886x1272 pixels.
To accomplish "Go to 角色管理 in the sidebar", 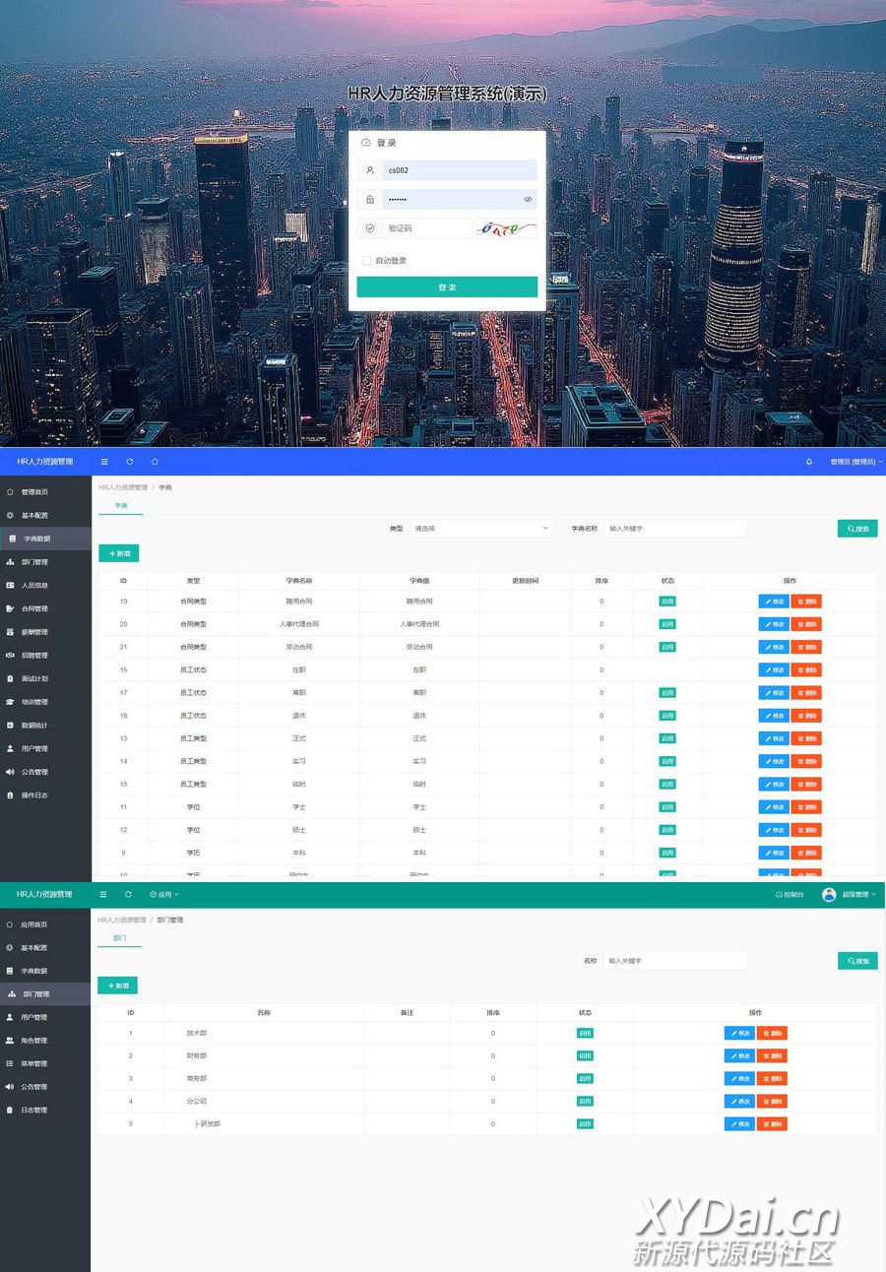I will (x=34, y=1040).
